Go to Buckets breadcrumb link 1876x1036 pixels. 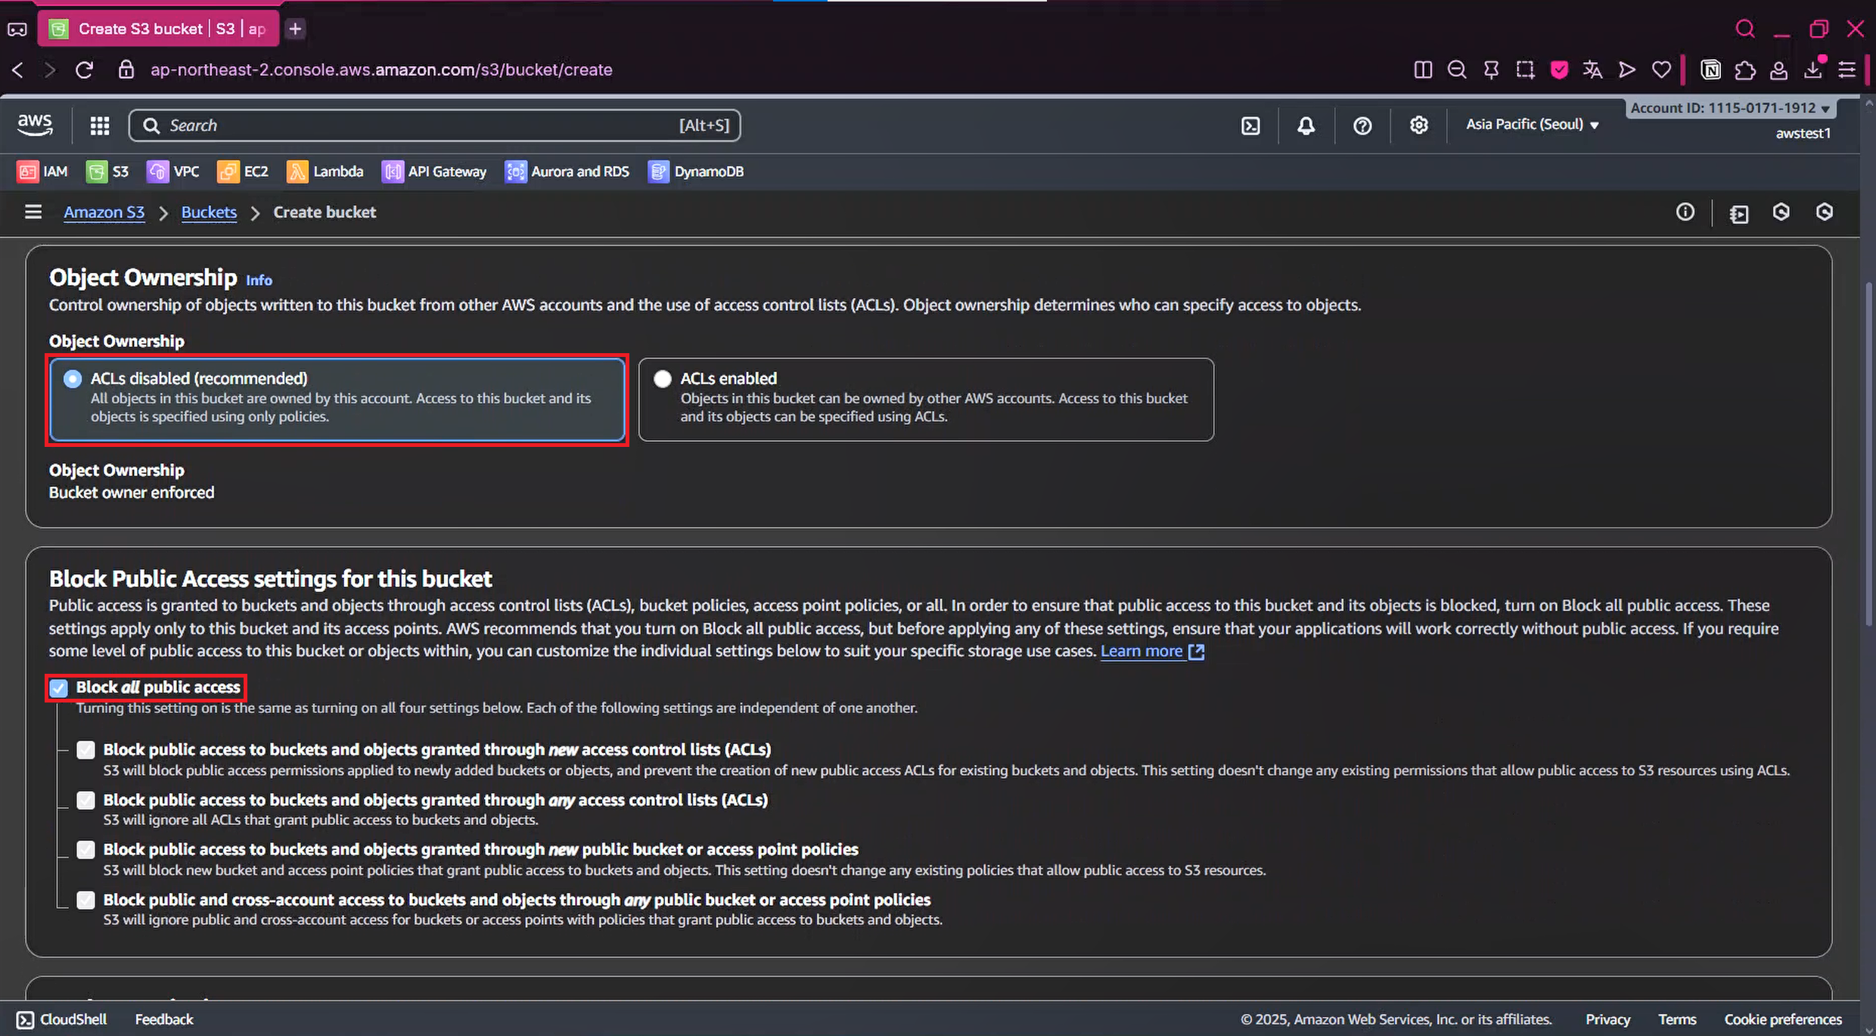[x=209, y=212]
